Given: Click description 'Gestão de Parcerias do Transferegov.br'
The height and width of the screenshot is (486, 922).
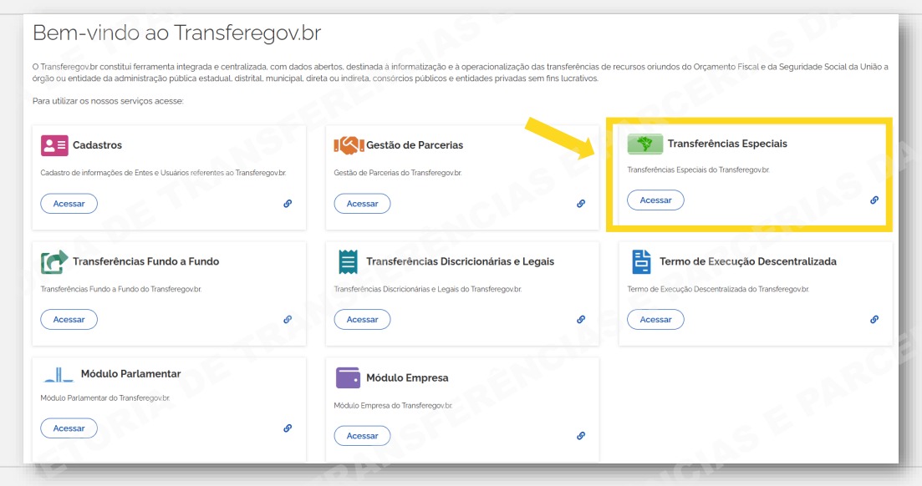Looking at the screenshot, I should click(x=398, y=173).
